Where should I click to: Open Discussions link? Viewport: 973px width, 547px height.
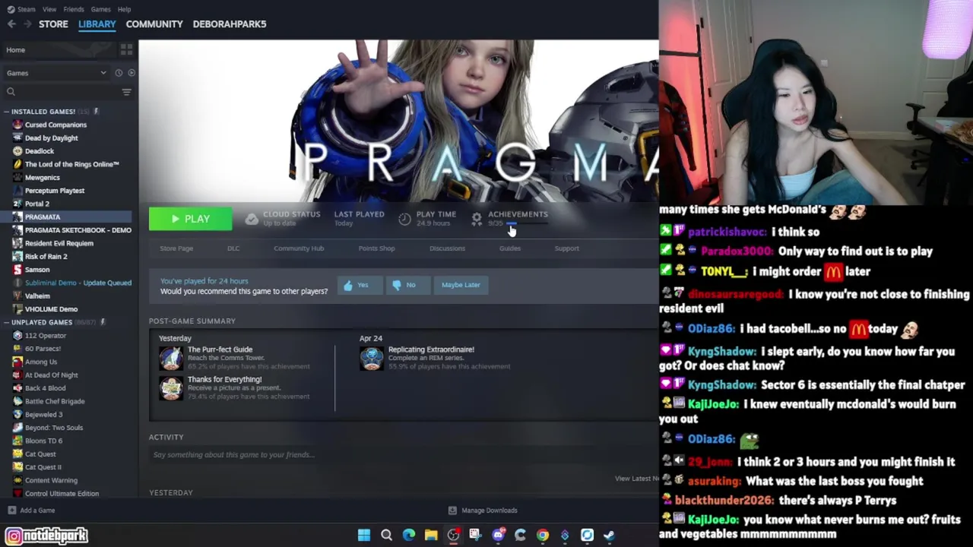(x=447, y=248)
